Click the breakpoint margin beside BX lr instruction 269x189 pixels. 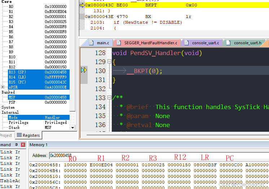[82, 17]
